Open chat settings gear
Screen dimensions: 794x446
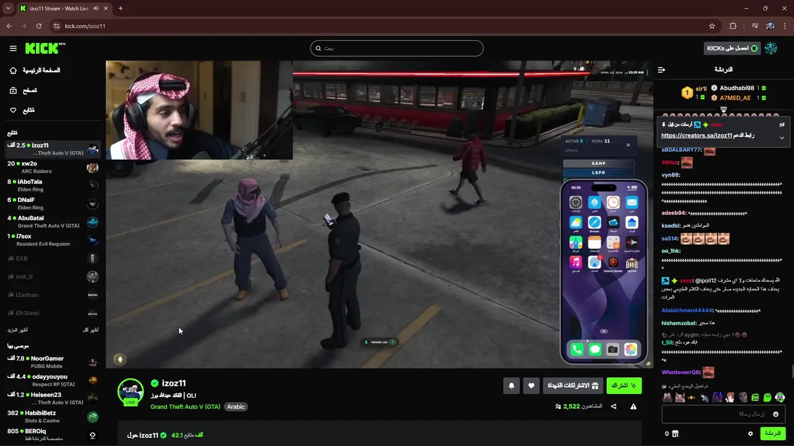pos(751,434)
